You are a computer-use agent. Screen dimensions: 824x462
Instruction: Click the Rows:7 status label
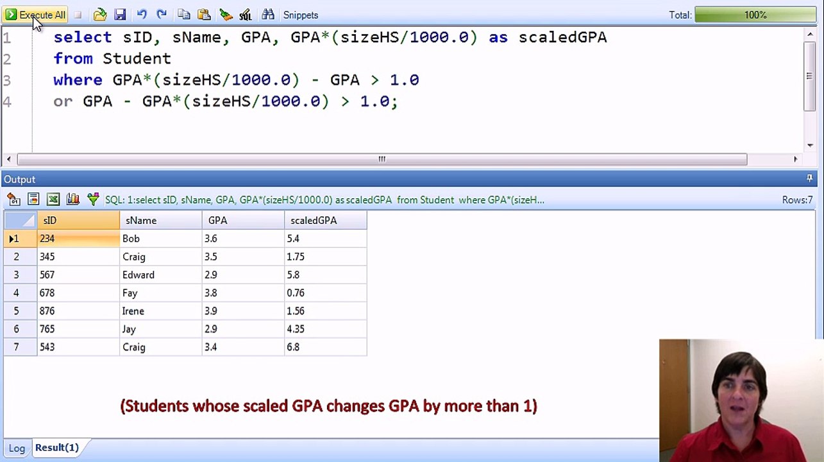(x=797, y=200)
